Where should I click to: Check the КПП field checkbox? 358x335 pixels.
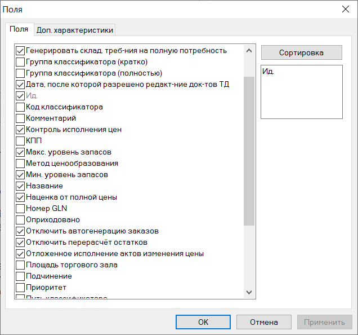(x=20, y=141)
